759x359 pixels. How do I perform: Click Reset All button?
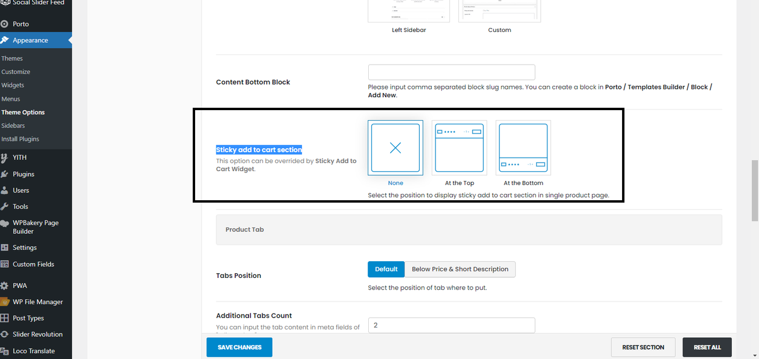tap(707, 347)
